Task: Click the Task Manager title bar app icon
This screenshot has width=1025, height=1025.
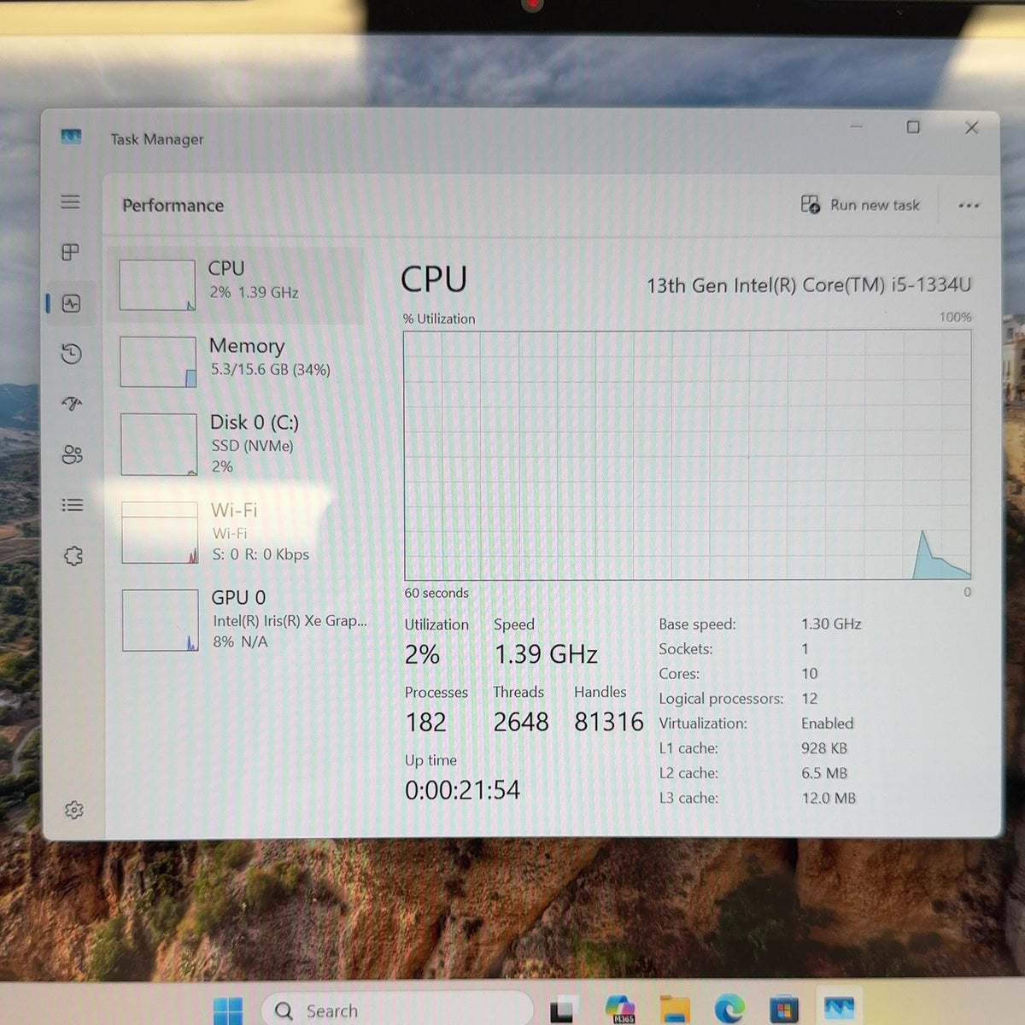Action: coord(71,137)
